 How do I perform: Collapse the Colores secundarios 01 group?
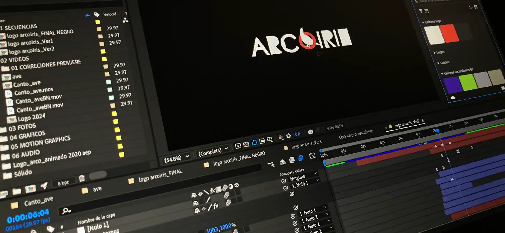[442, 74]
